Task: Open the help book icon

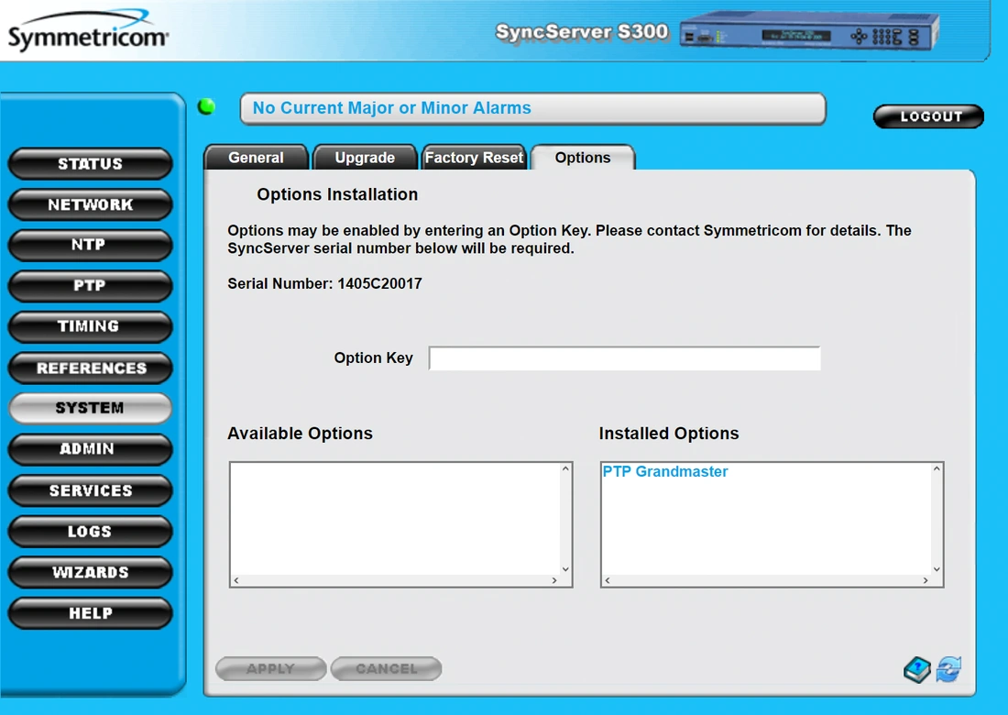Action: pos(916,670)
